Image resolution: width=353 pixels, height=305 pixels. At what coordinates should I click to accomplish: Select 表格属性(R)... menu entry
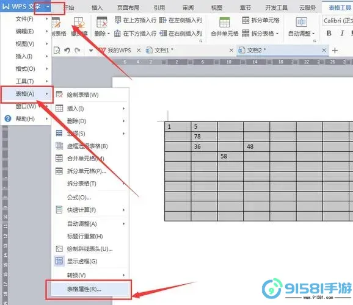click(90, 289)
